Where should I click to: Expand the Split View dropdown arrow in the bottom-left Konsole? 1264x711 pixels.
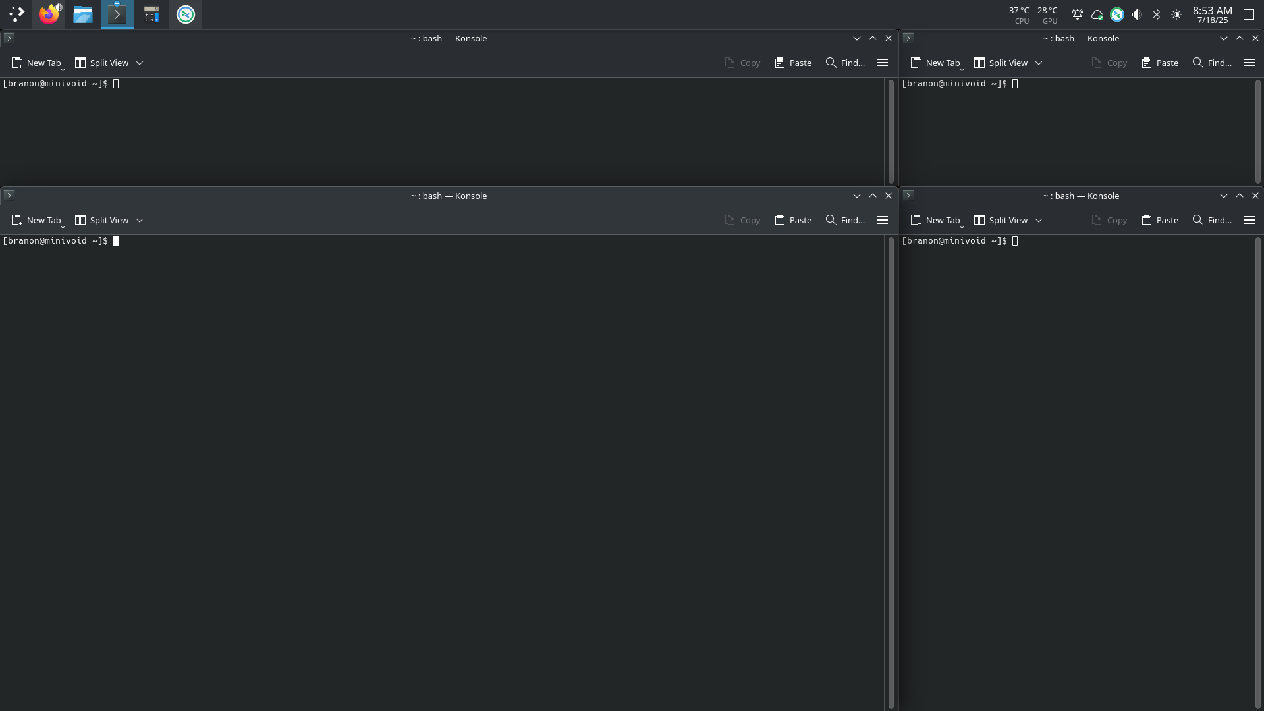140,220
